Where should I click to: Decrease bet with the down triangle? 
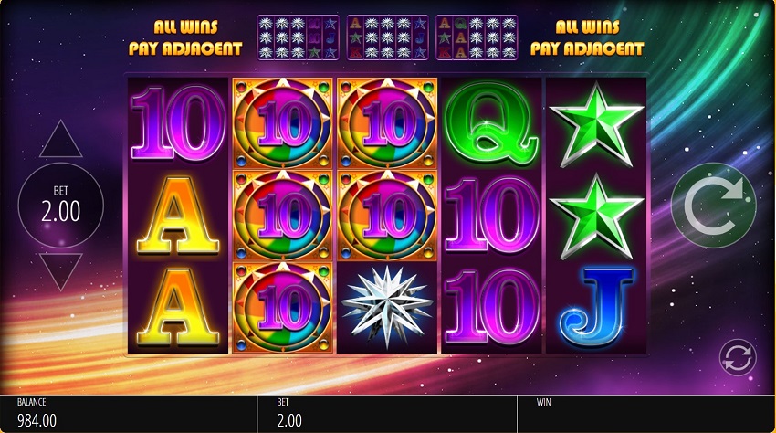click(61, 271)
